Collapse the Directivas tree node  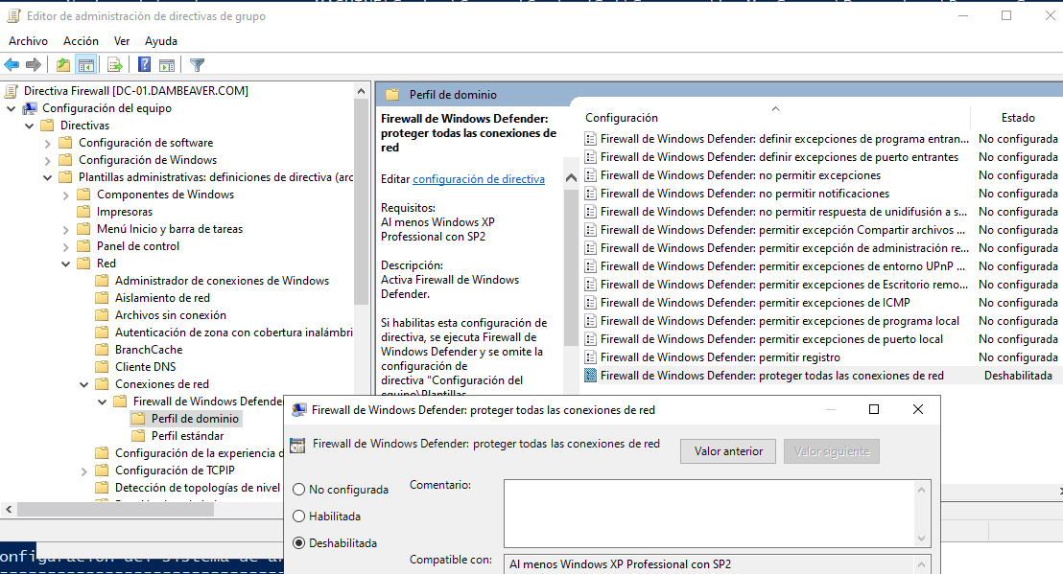click(x=29, y=126)
